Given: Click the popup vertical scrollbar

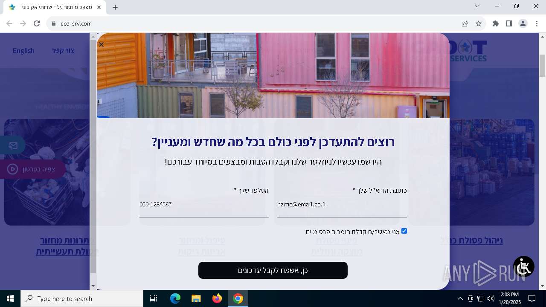Looking at the screenshot, I should [x=93, y=157].
